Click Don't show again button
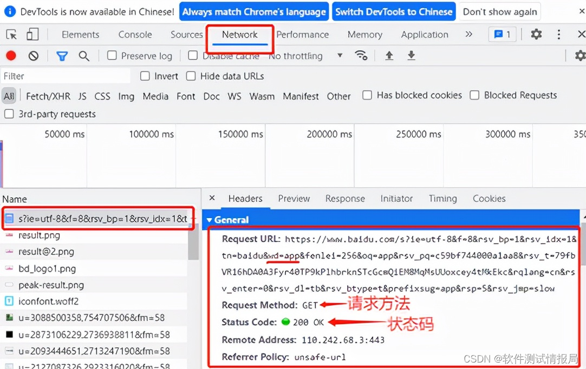 [x=500, y=11]
